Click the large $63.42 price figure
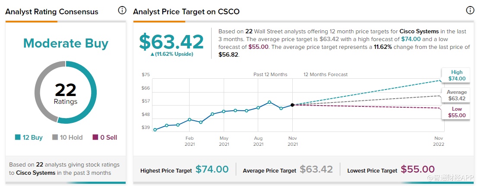The height and width of the screenshot is (186, 478). (171, 42)
